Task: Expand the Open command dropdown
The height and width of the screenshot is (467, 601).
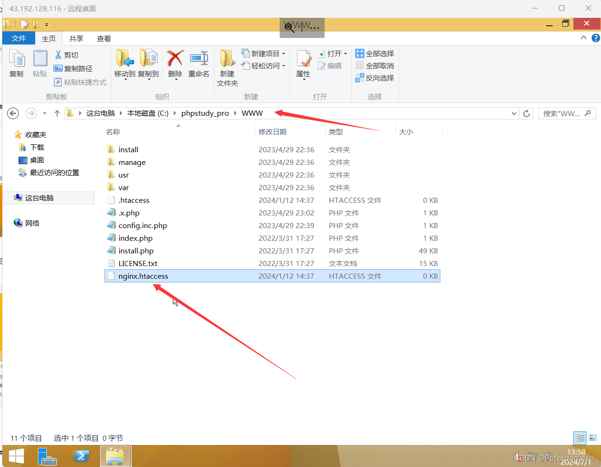Action: [345, 53]
